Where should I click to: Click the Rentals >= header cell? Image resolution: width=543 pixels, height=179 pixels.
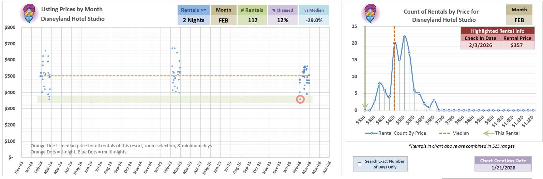[193, 10]
